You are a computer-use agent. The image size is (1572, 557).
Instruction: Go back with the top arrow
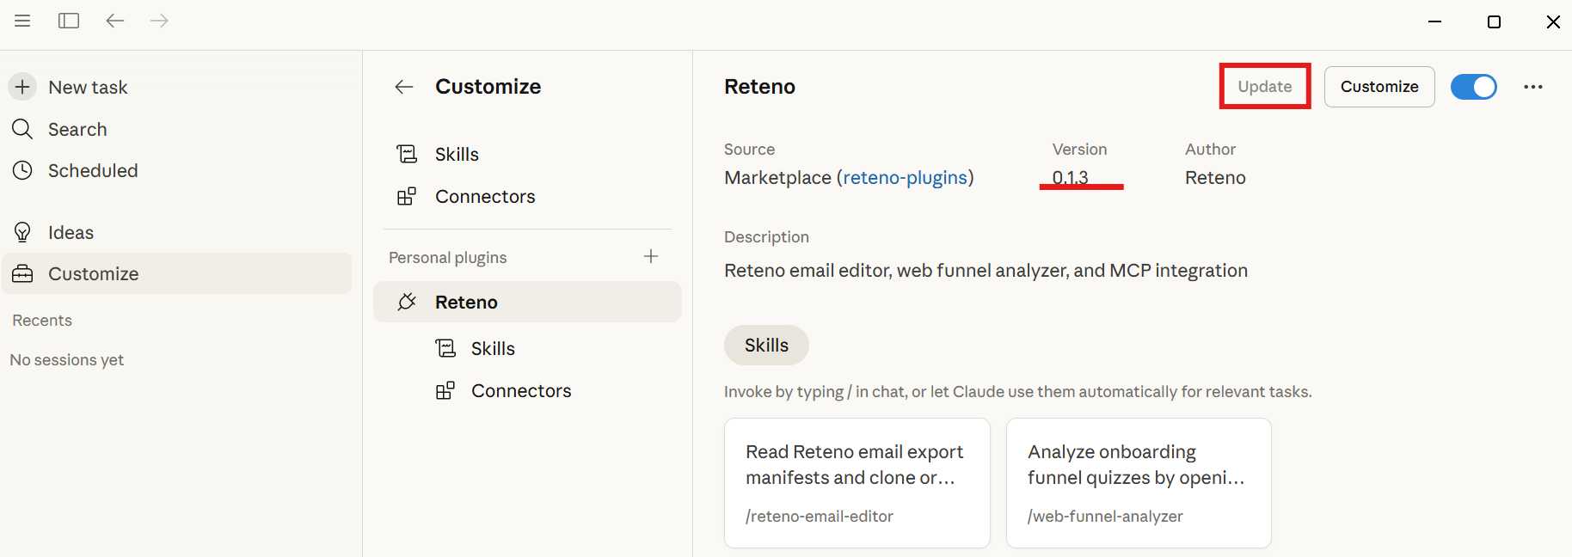114,21
